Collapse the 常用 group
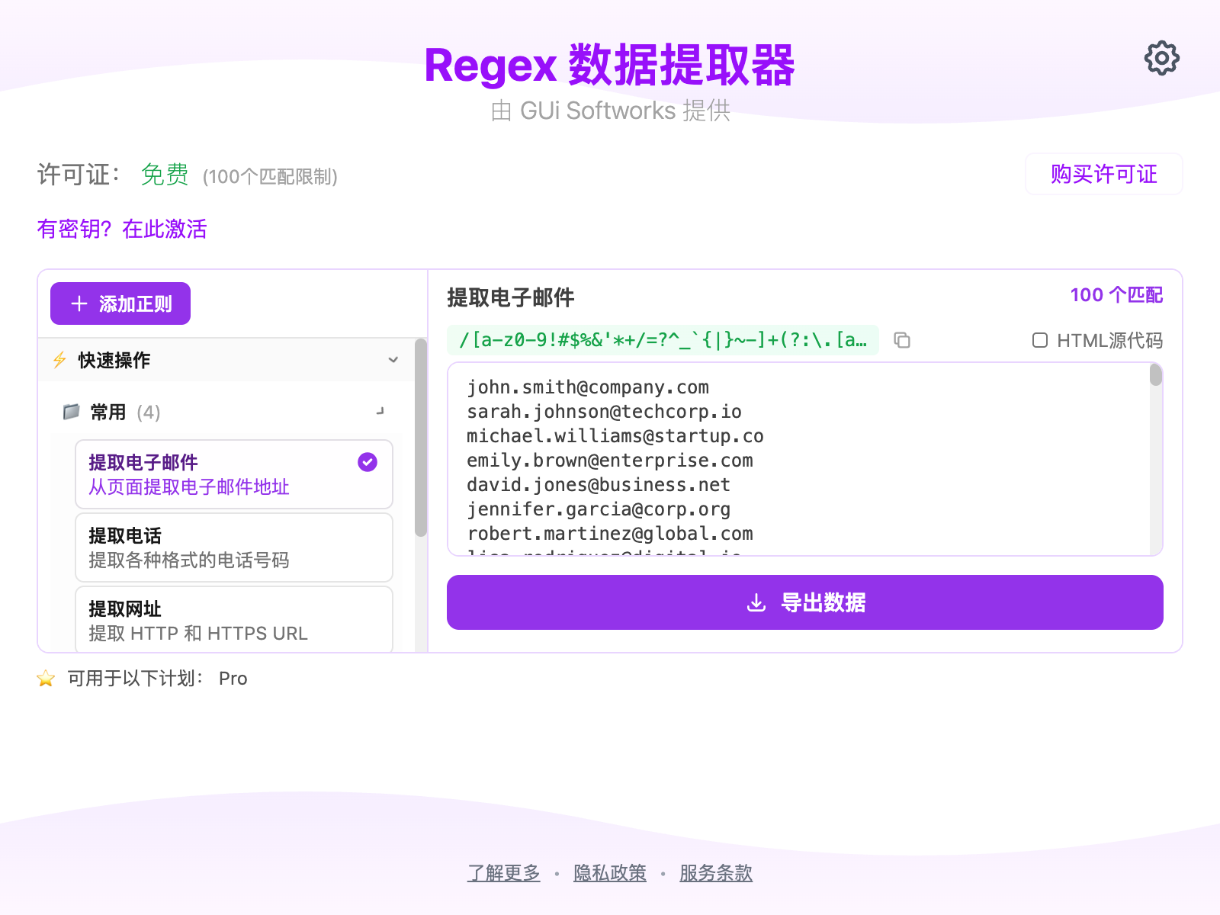Image resolution: width=1220 pixels, height=915 pixels. click(379, 412)
